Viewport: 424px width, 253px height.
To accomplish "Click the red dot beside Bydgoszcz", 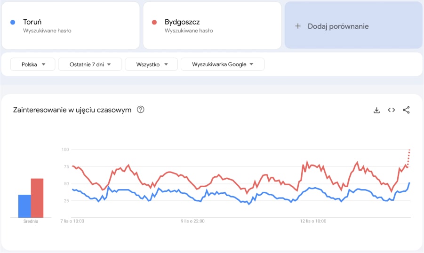I will (154, 22).
